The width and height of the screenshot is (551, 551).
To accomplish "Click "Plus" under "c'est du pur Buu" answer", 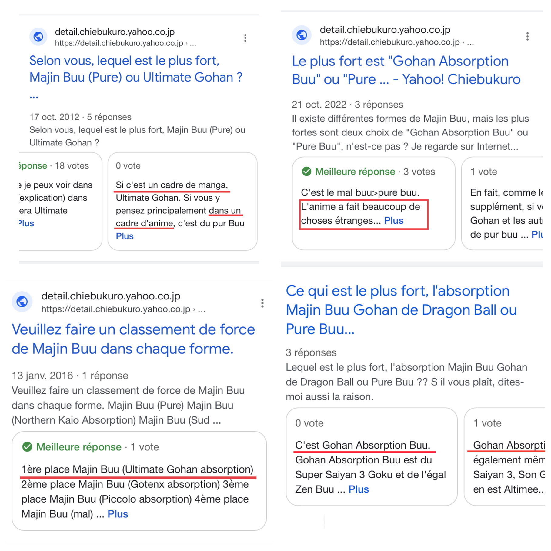I will (x=125, y=236).
